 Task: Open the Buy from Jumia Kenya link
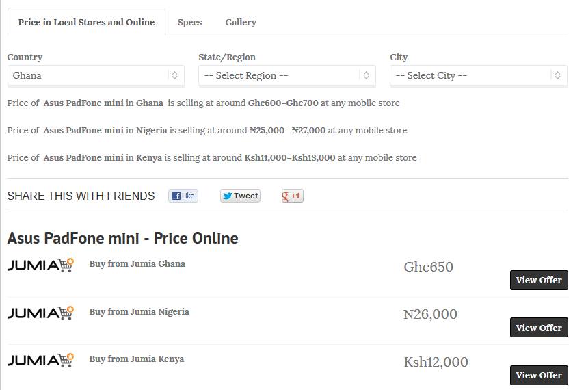pos(137,359)
